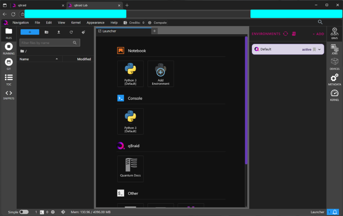Show the Running sessions panel

coord(8,49)
